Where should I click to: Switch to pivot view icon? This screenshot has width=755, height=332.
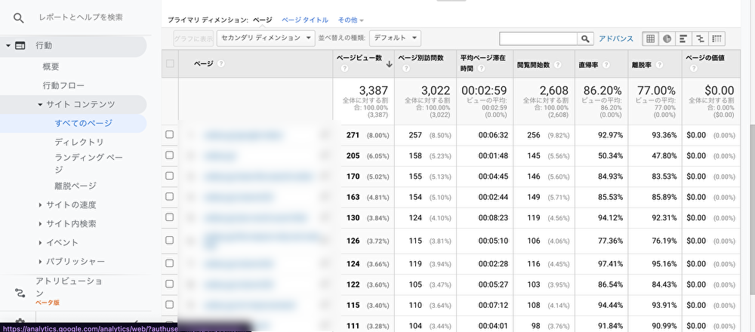tap(716, 38)
